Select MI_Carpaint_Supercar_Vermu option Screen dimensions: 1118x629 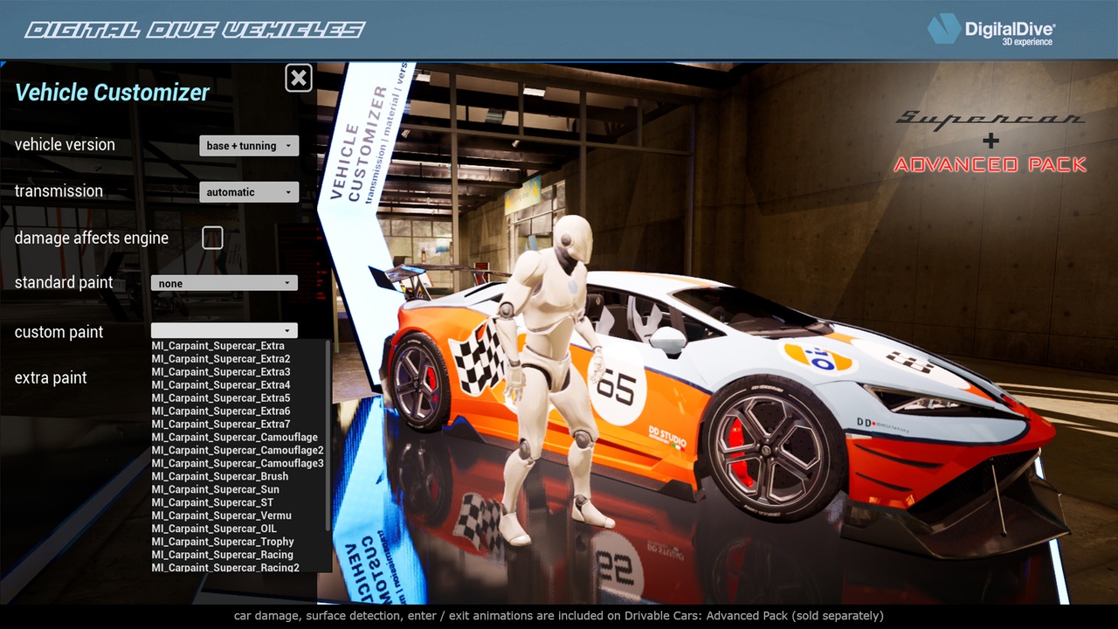coord(221,516)
